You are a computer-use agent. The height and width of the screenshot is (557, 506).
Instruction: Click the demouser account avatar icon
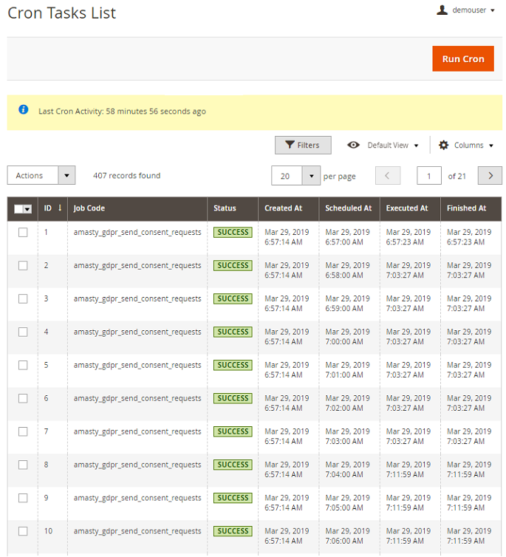(442, 10)
